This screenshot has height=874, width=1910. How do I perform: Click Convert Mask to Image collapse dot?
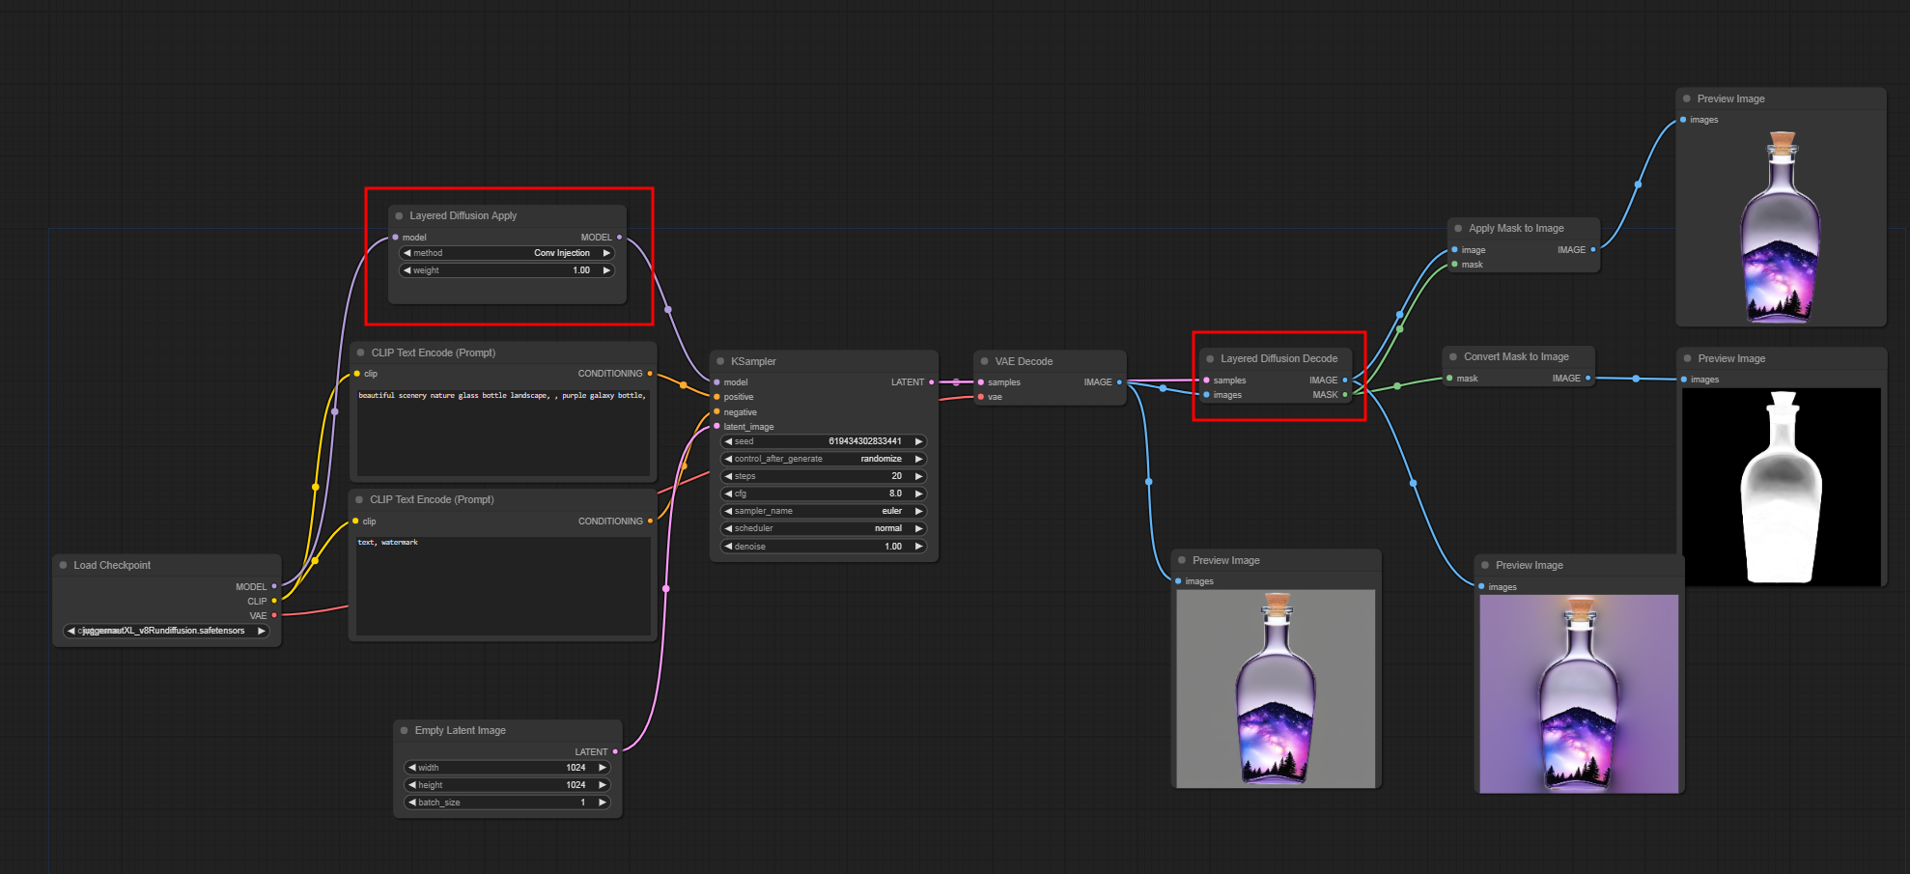point(1453,356)
